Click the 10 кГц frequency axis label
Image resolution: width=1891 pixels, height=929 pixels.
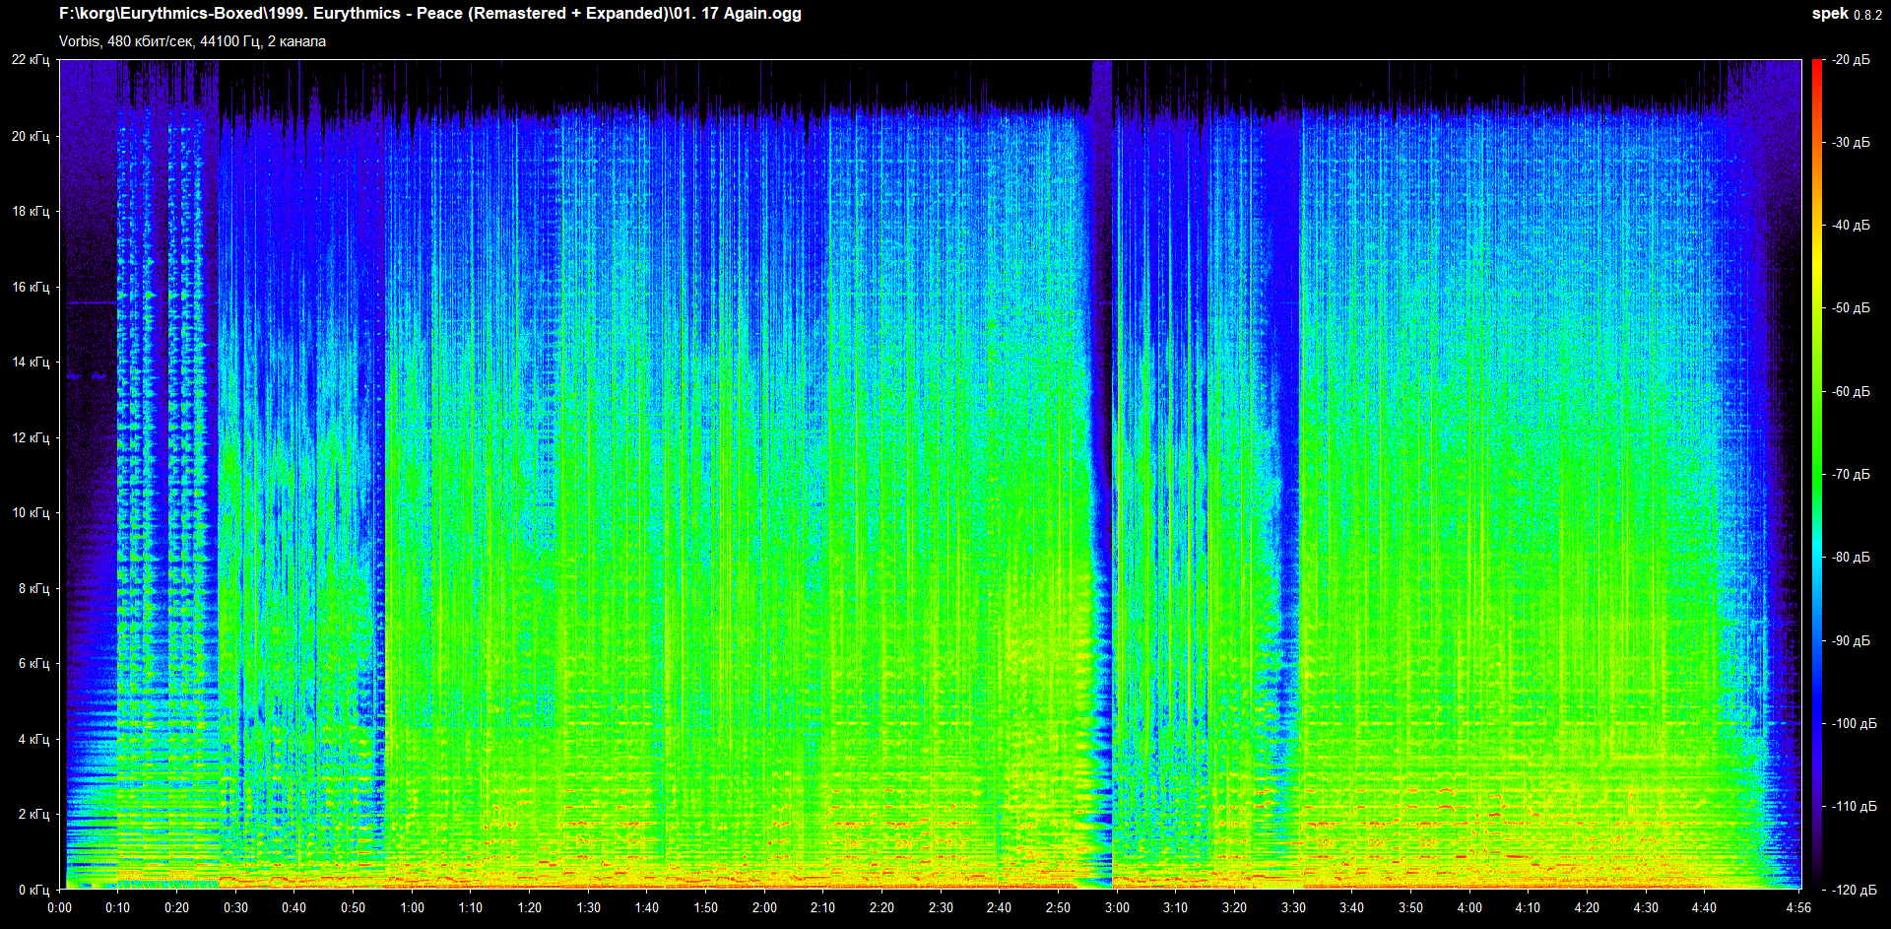tap(31, 512)
